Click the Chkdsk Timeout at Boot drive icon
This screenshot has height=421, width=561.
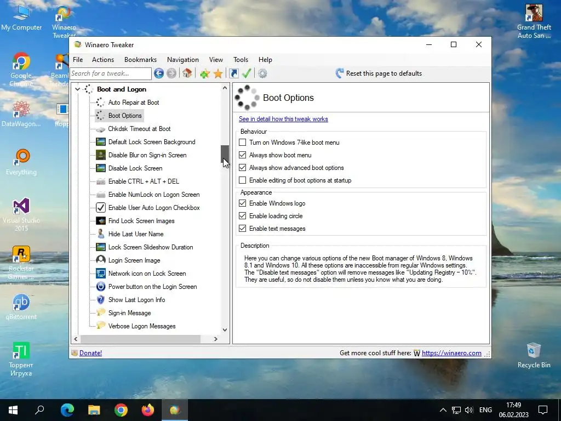pyautogui.click(x=101, y=129)
